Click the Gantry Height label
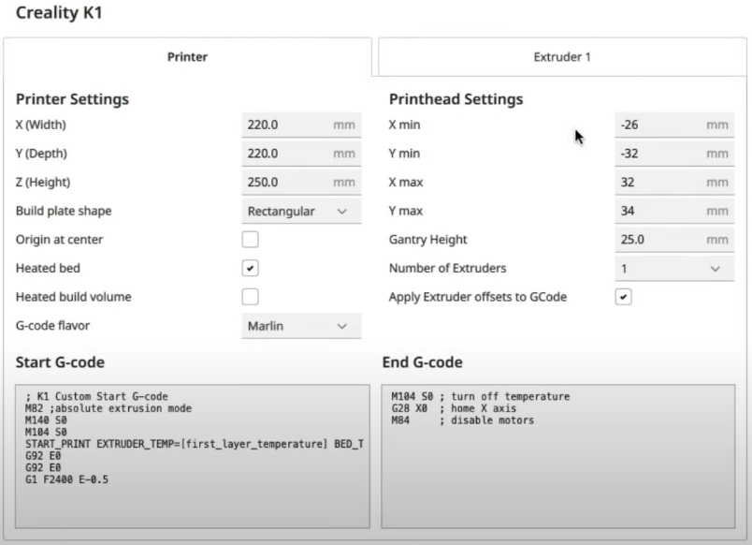 click(x=427, y=240)
